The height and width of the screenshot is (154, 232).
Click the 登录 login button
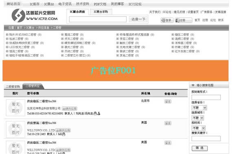point(167,20)
